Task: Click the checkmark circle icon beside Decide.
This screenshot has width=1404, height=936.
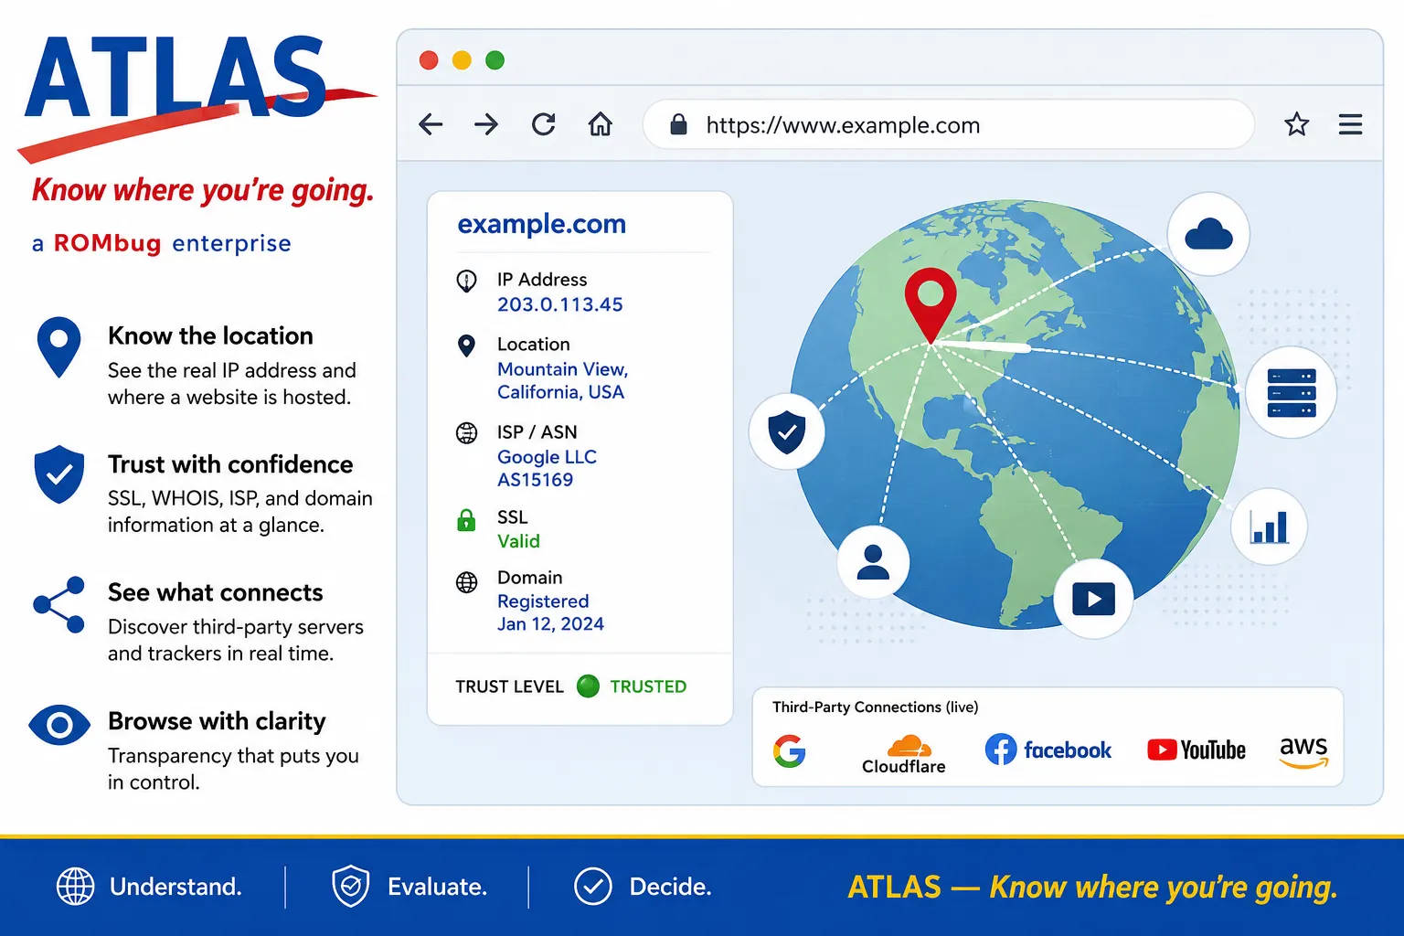Action: (593, 887)
